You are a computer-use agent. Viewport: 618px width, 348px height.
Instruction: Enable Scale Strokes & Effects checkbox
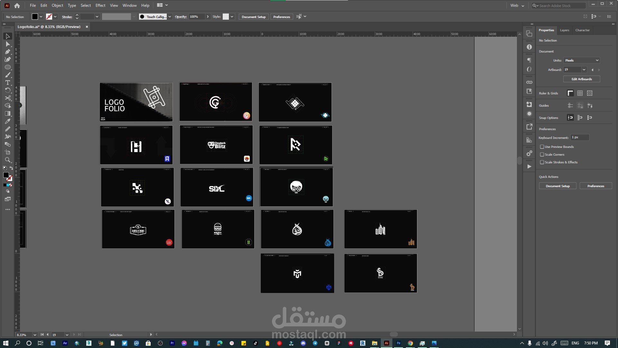tap(542, 162)
